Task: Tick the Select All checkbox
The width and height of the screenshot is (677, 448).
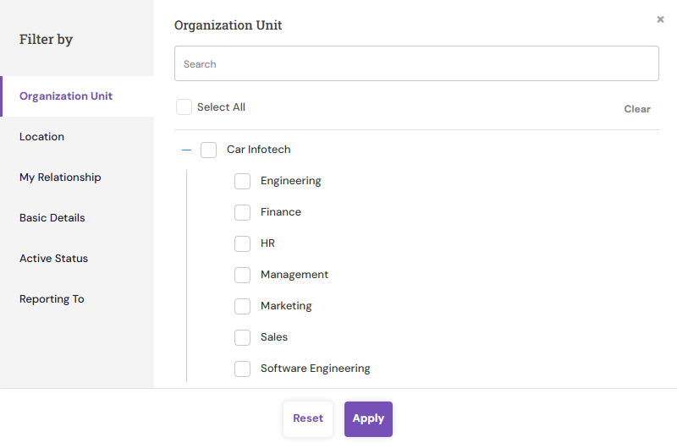Action: [x=184, y=107]
